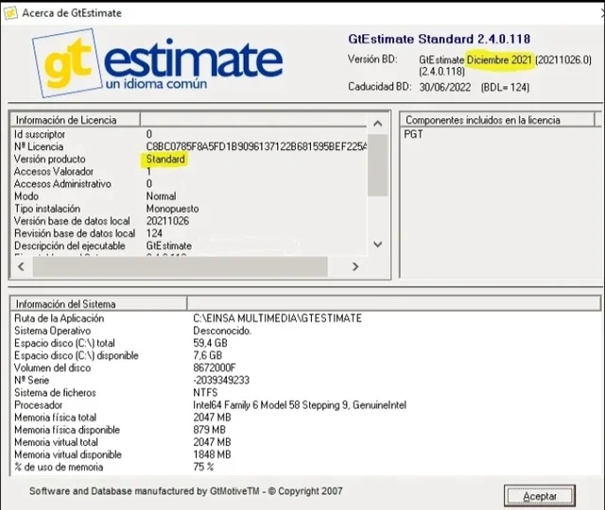The width and height of the screenshot is (605, 510).
Task: Click the license list vertical scrollbar thumb
Action: coord(378,165)
